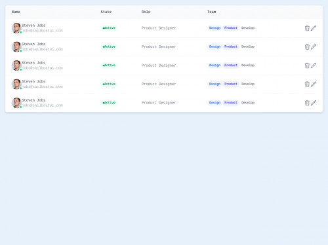Click the Active badge in the first row

[x=109, y=28]
